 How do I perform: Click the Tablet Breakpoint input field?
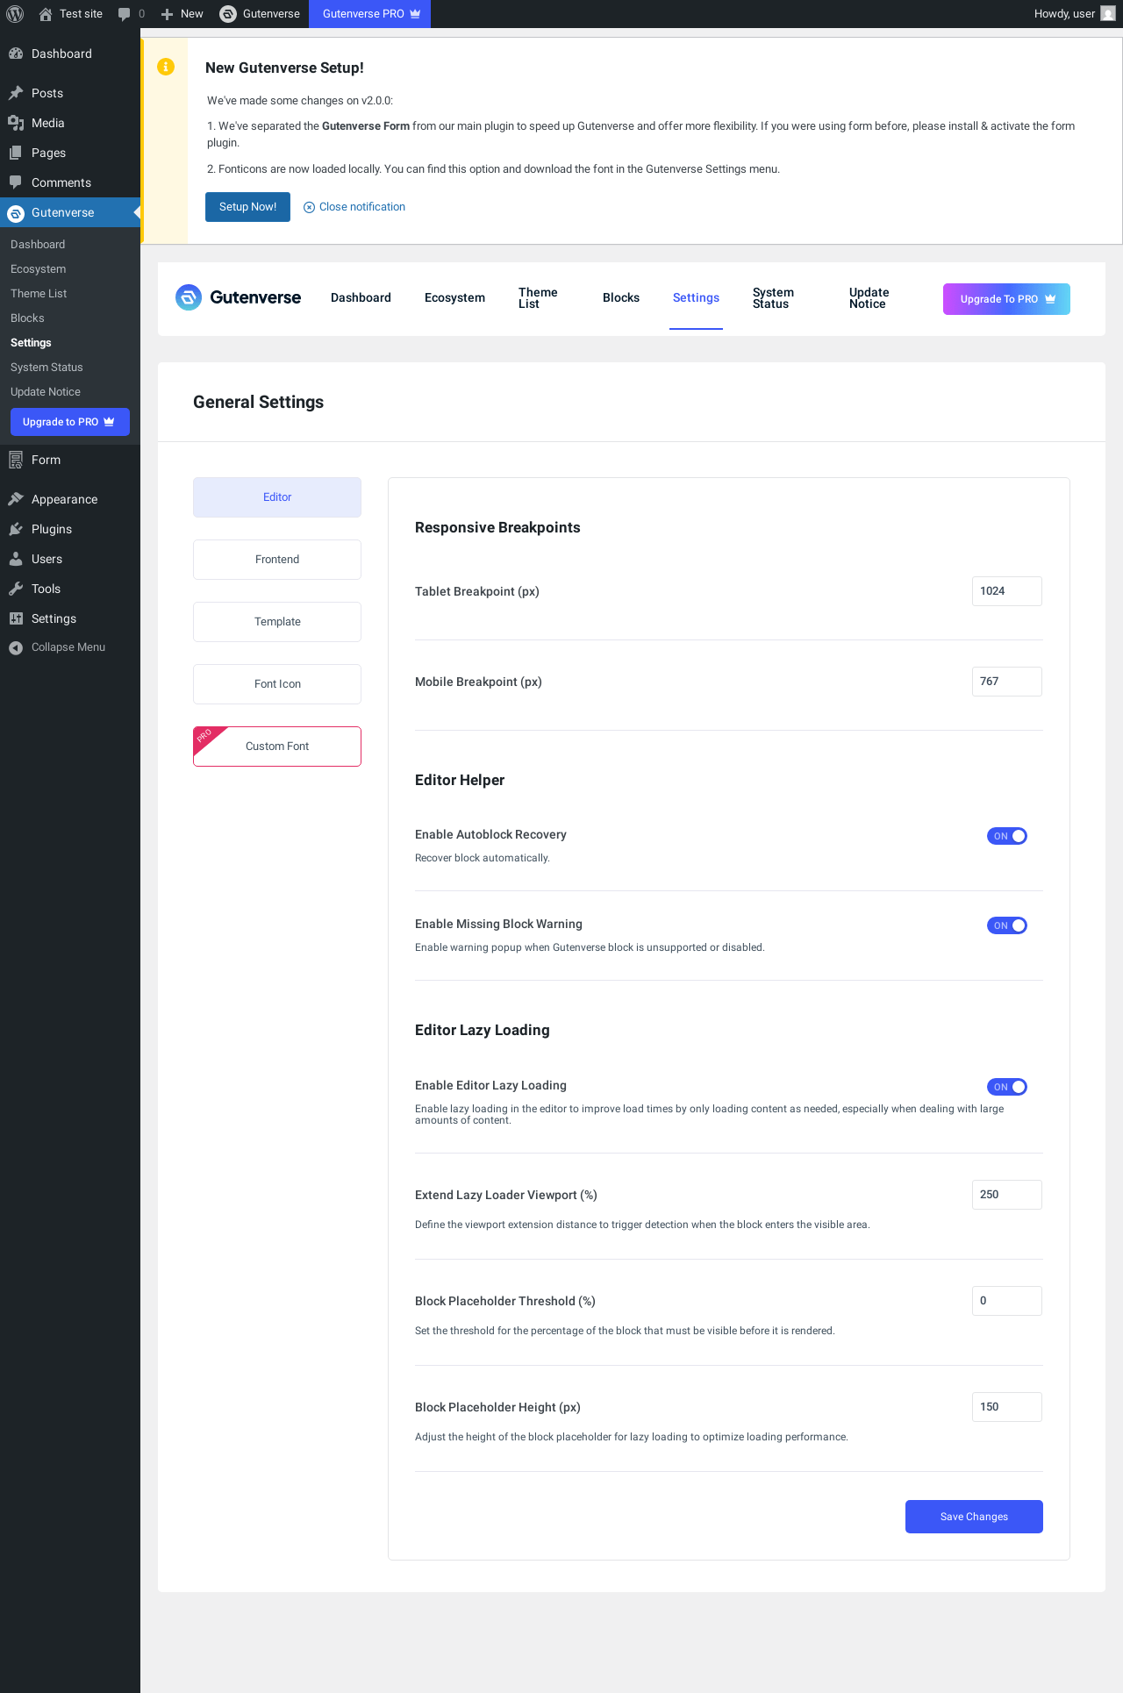1007,591
